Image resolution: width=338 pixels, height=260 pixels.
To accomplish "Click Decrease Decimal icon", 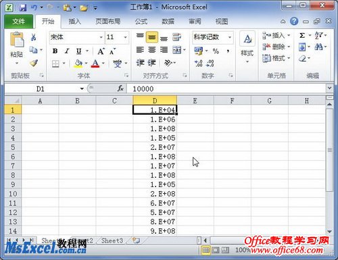I will 210,63.
